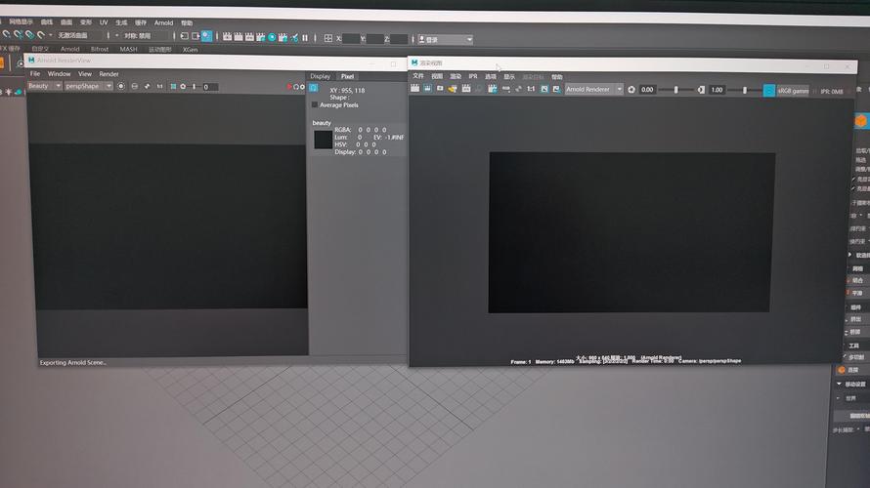Image resolution: width=870 pixels, height=488 pixels.
Task: Toggle the crop region icon in Arnold RenderView
Action: point(173,86)
